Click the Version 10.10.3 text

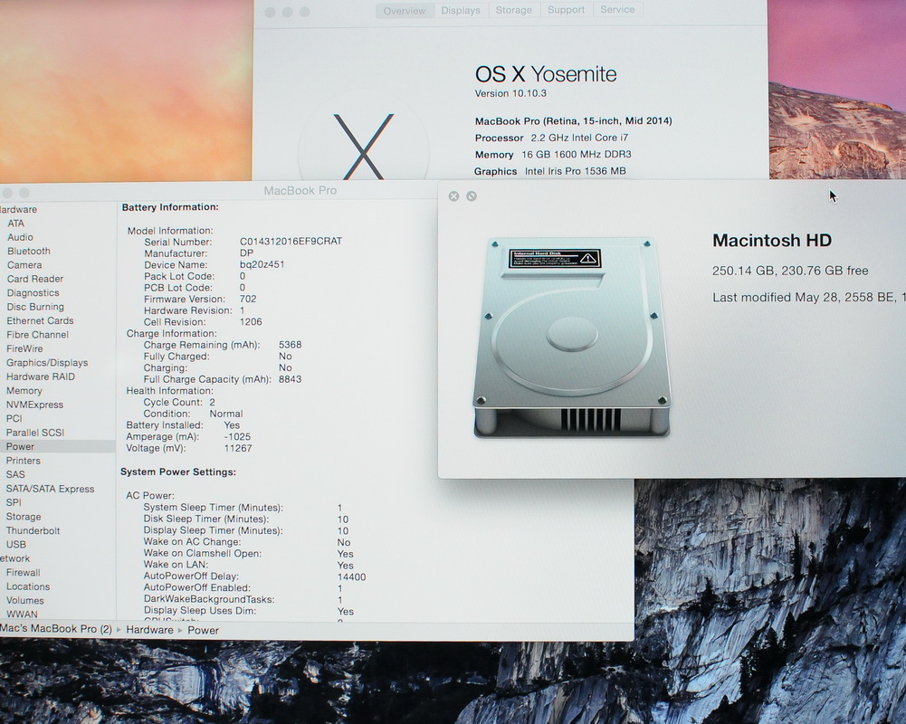point(510,93)
